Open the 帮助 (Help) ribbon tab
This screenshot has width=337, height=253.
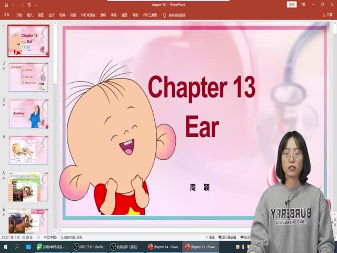click(135, 15)
